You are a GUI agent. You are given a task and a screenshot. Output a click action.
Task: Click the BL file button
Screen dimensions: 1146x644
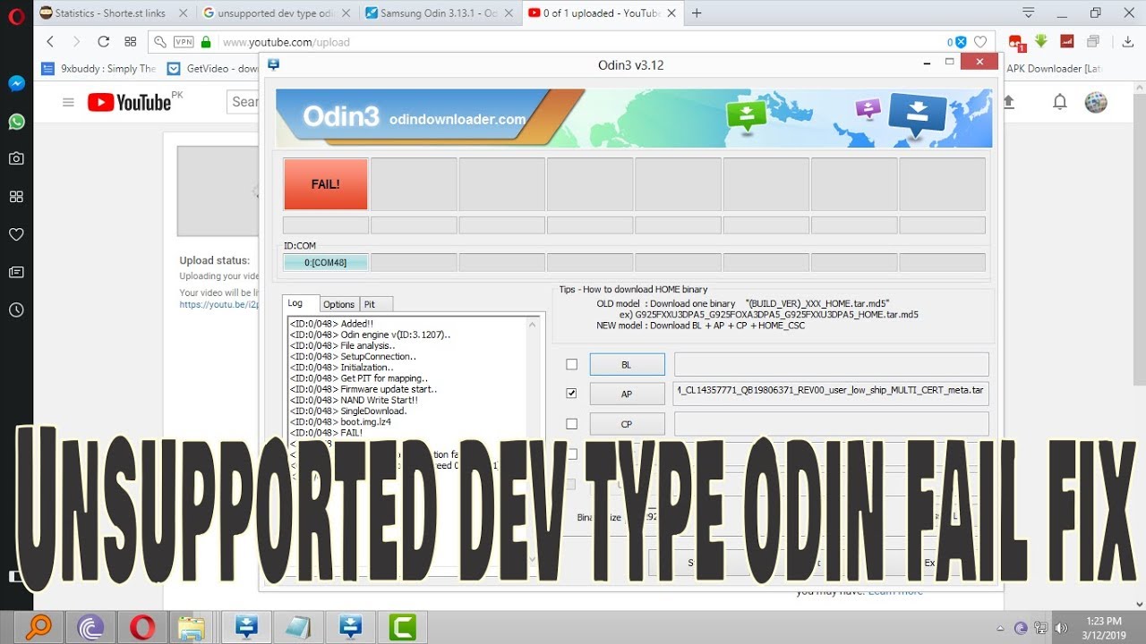coord(627,364)
